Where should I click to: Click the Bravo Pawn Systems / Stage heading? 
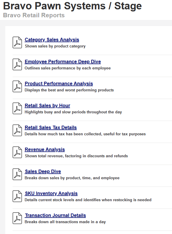tap(72, 6)
